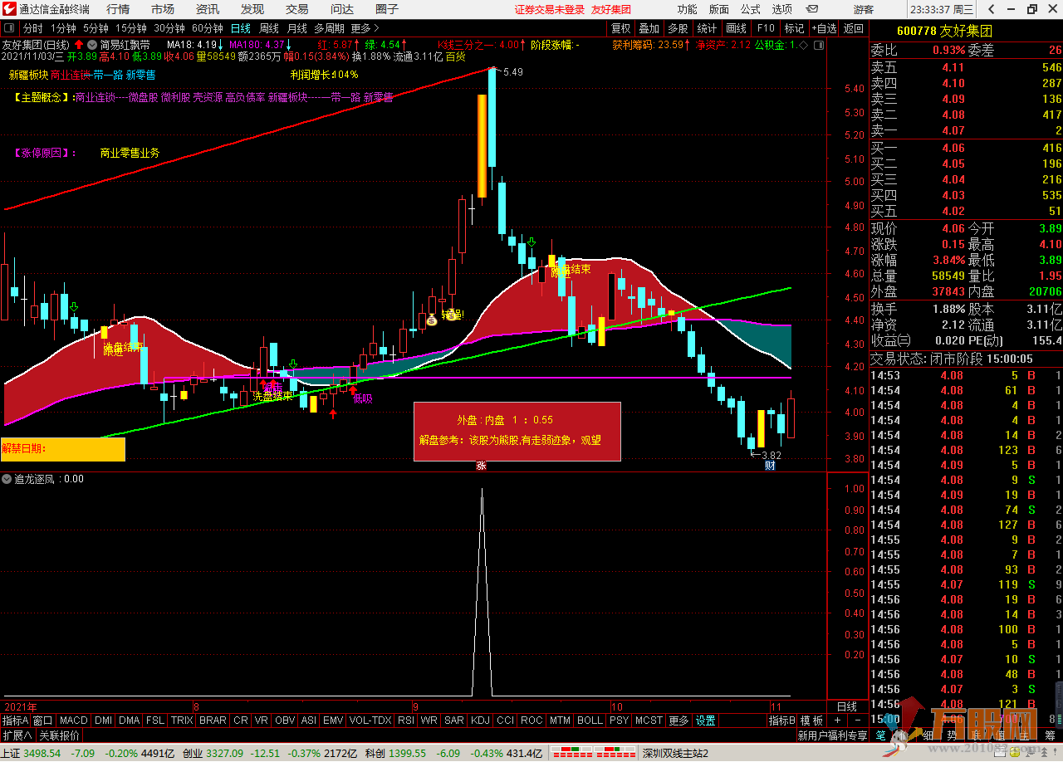This screenshot has height=762, width=1063.
Task: Open the 指标A selector
Action: 15,720
